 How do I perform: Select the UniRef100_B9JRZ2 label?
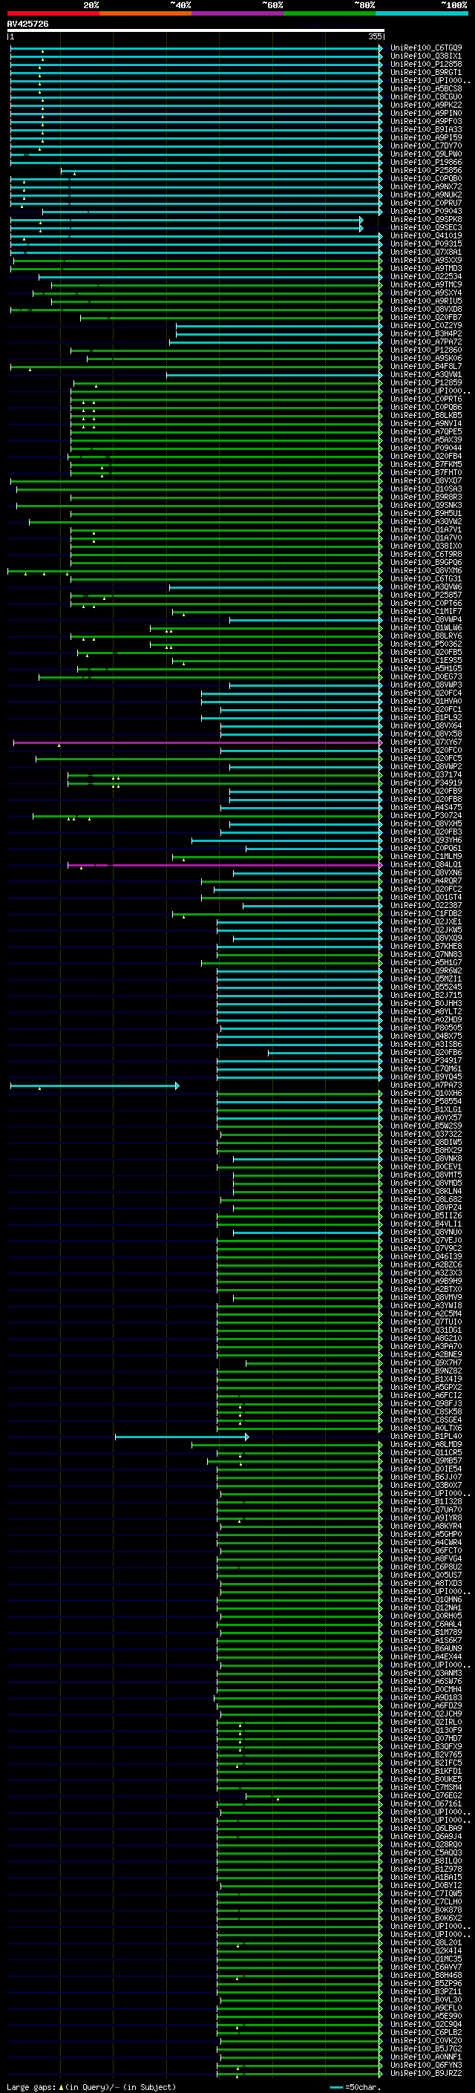click(x=425, y=2074)
